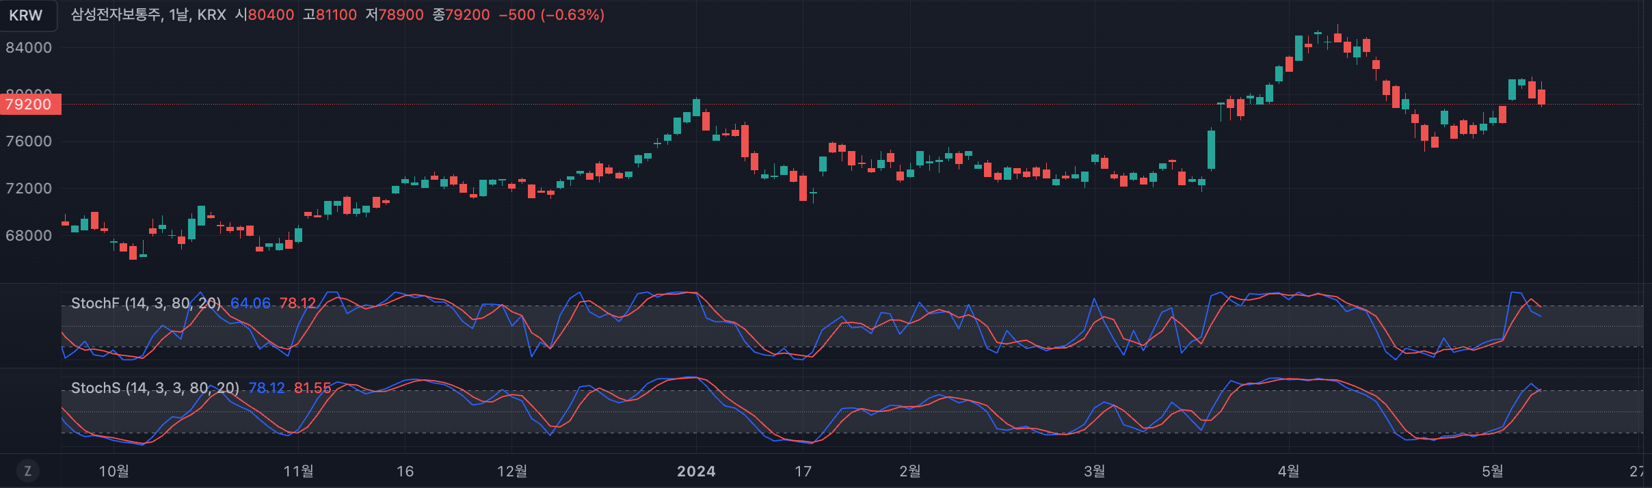This screenshot has width=1652, height=488.
Task: Click the red 79200 current price label
Action: click(31, 105)
